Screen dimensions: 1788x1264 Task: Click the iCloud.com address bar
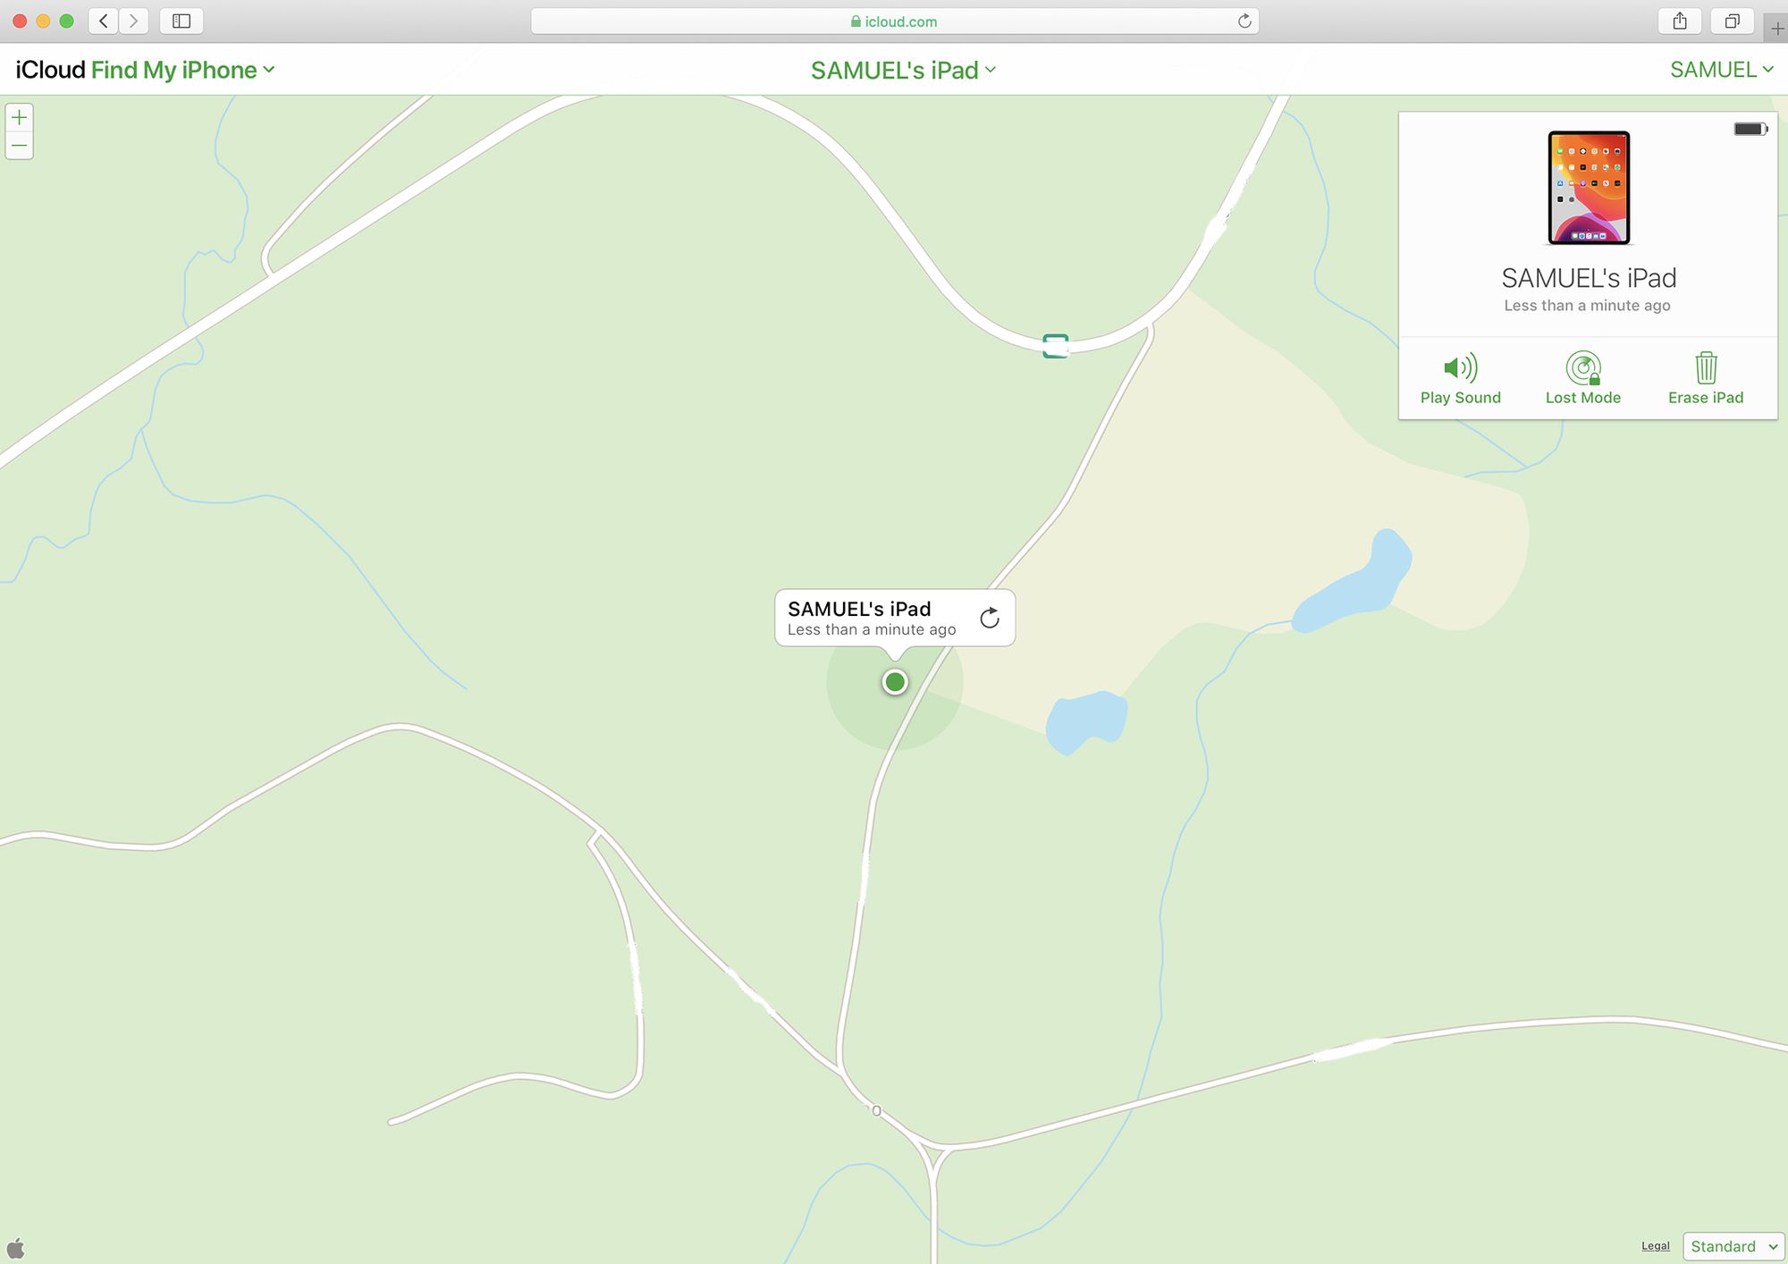pyautogui.click(x=893, y=21)
